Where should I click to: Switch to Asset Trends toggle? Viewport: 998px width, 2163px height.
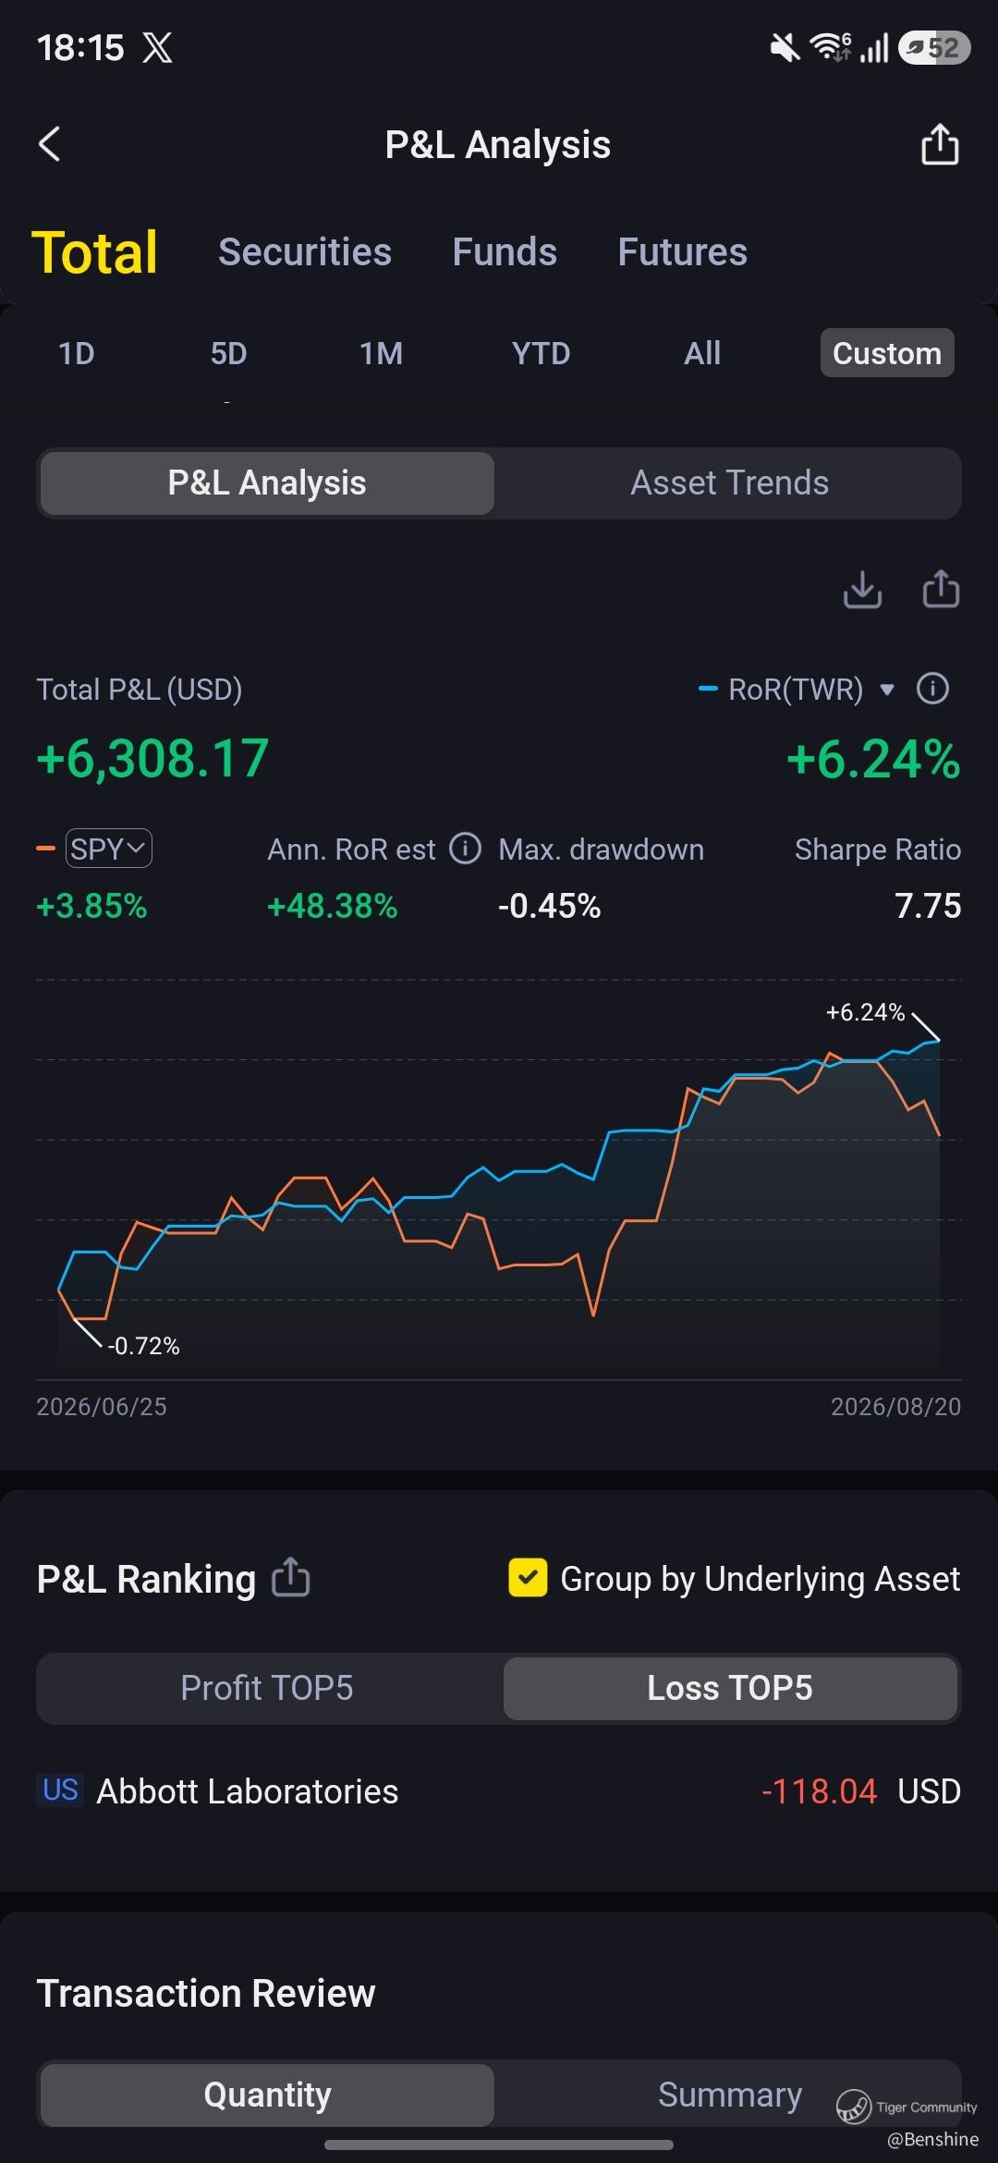[729, 483]
